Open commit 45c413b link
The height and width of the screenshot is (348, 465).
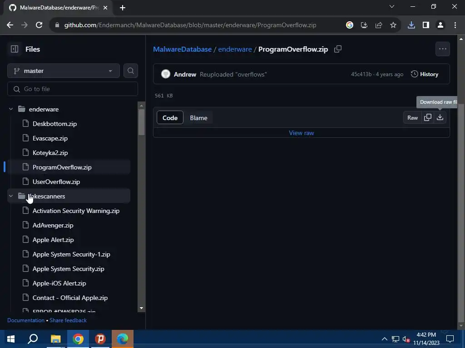tap(361, 74)
